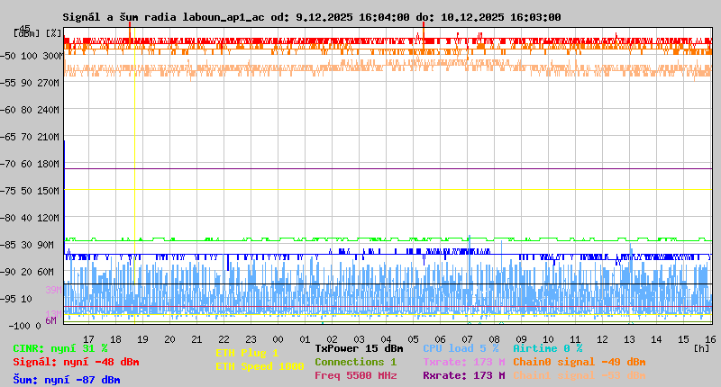
Task: Click the pink '13M' rate label
Action: click(x=54, y=313)
